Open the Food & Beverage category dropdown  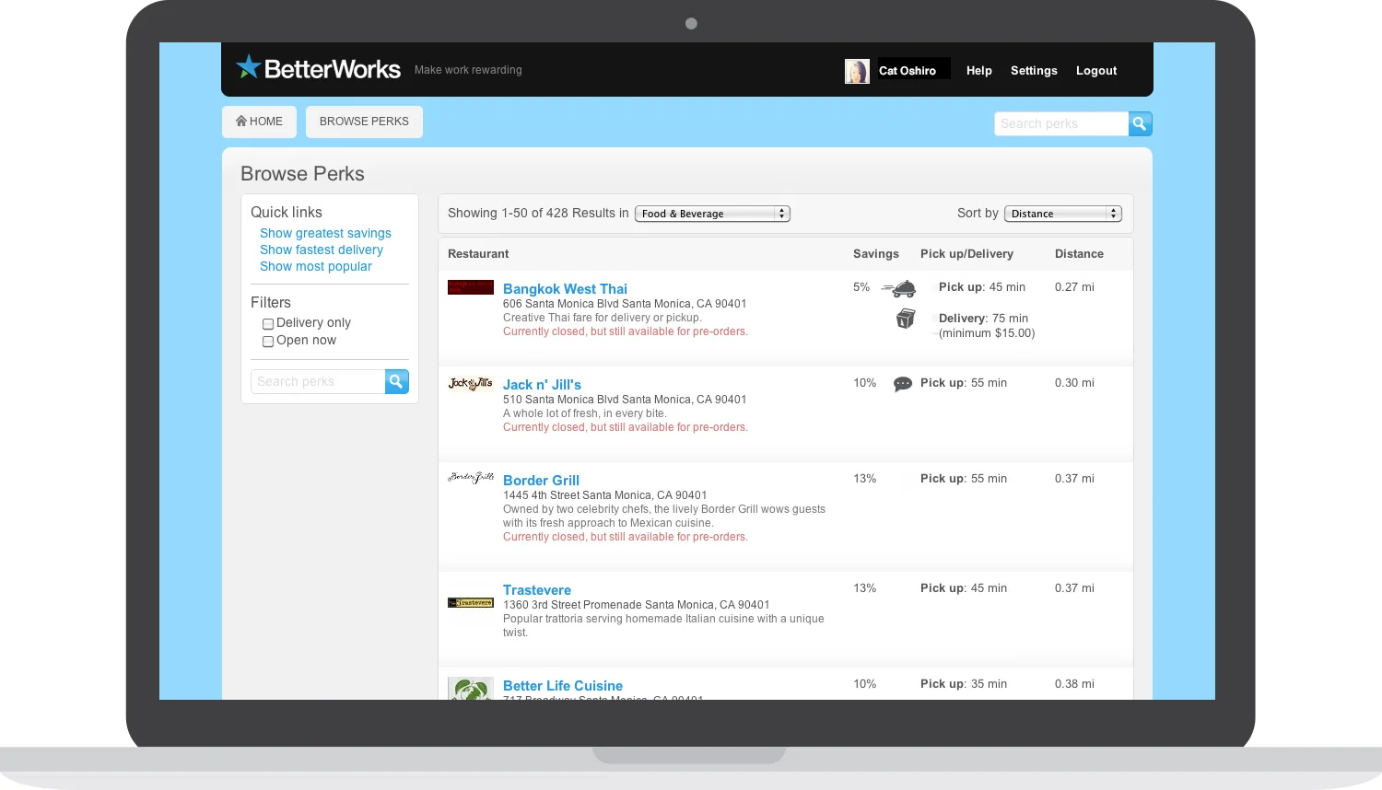pos(712,214)
